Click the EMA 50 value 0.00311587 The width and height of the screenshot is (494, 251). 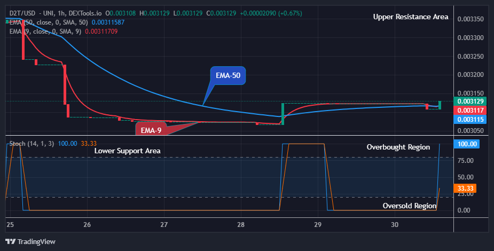pos(108,22)
